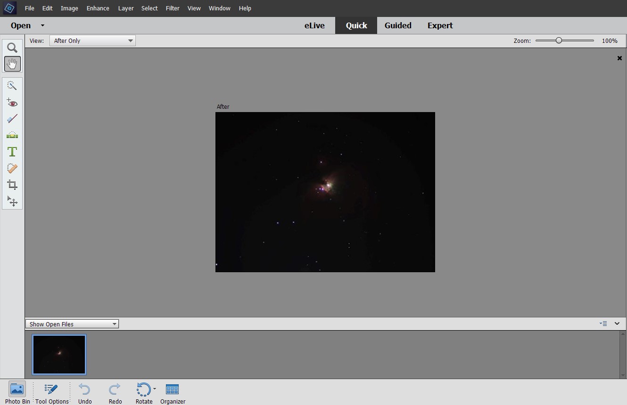Pick the Straighten tool
Viewport: 627px width, 405px height.
coord(12,135)
